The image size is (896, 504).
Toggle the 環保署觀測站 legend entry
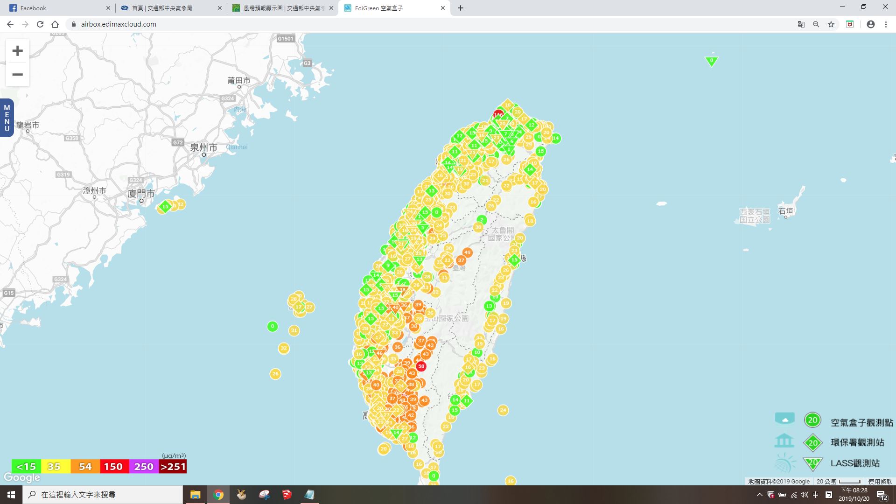point(829,442)
